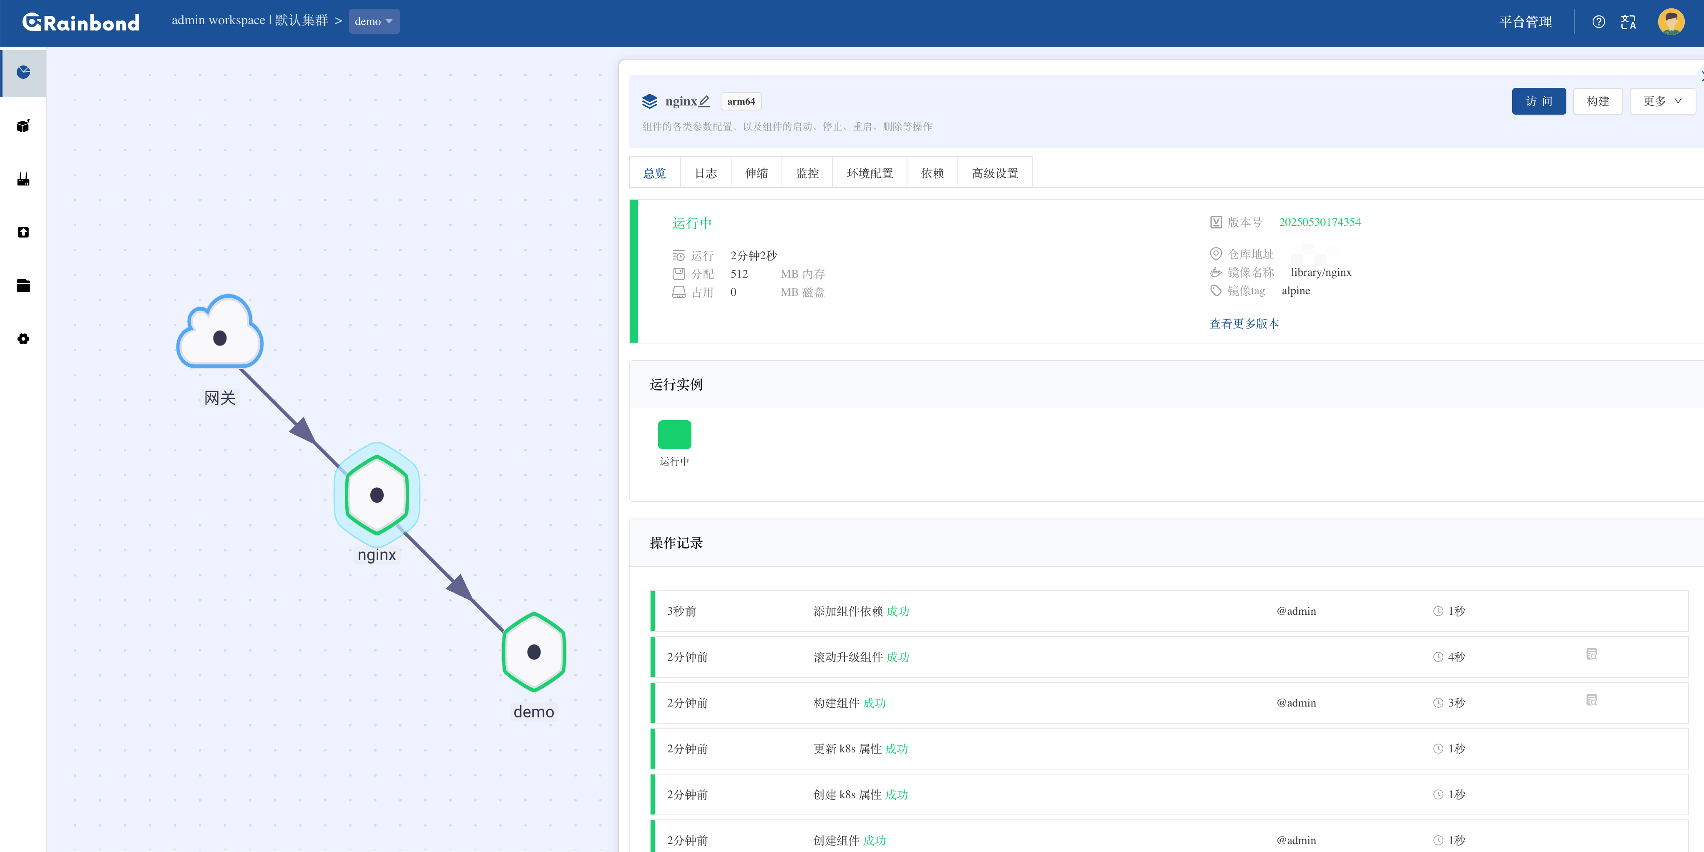
Task: Click the green running instance square
Action: tap(674, 434)
